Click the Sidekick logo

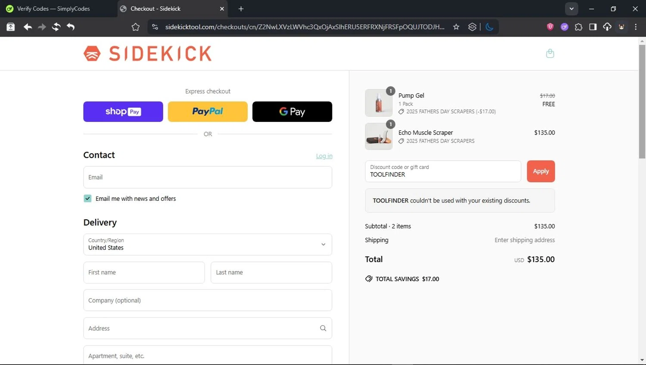click(x=147, y=53)
